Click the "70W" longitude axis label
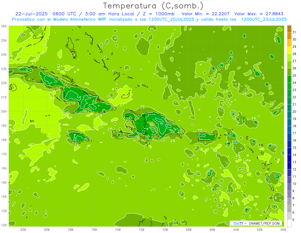301x233 pixels. coord(165,229)
